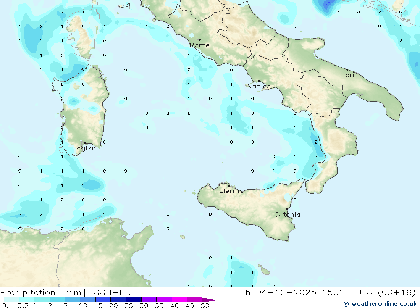Click the Cagliari city marker dot
420x308 pixels.
(85, 143)
